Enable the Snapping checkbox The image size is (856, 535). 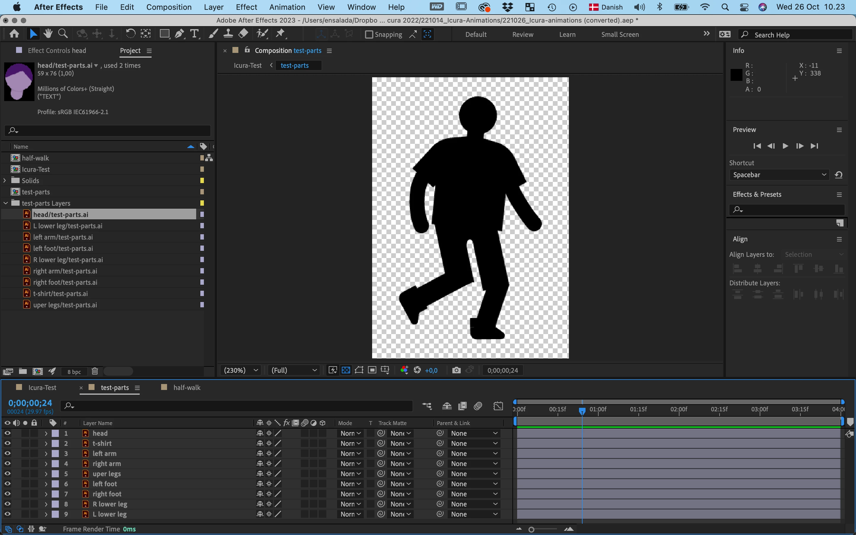[369, 34]
